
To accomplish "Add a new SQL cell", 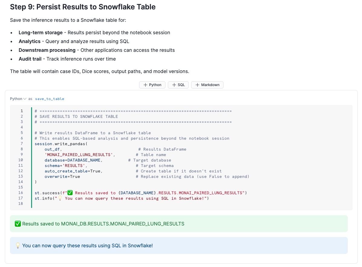I will coord(178,85).
